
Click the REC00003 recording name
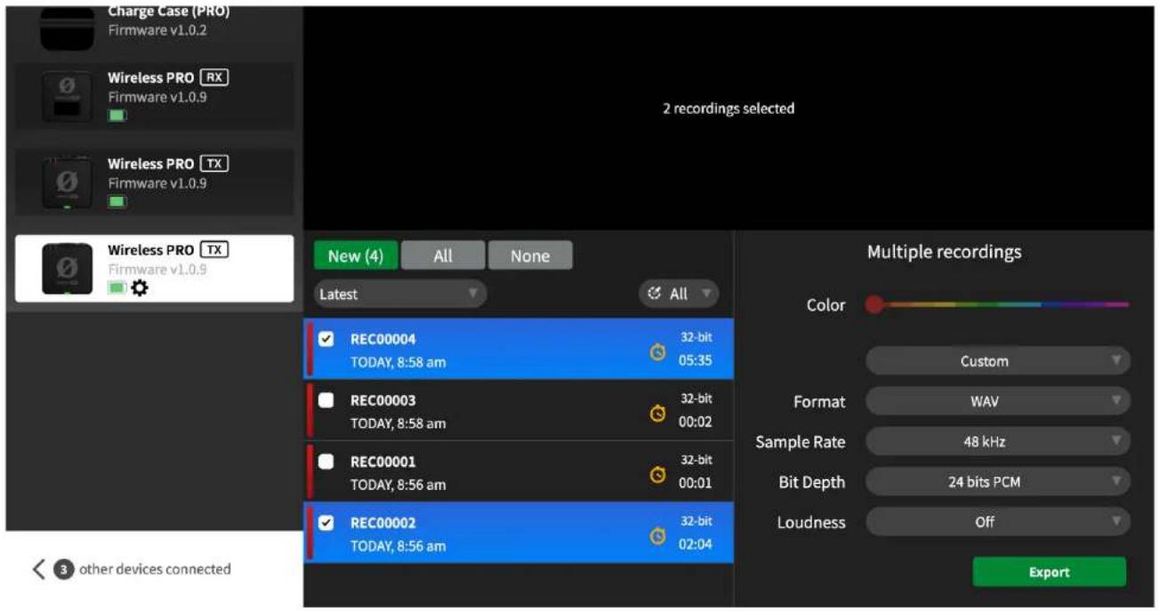pyautogui.click(x=382, y=401)
